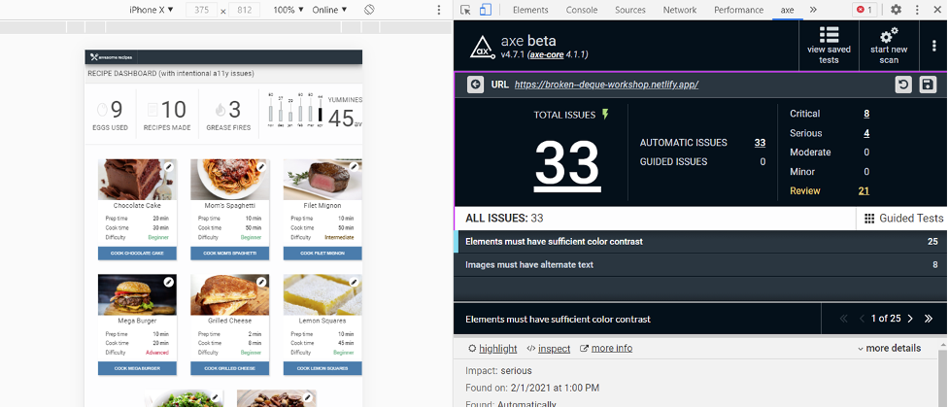Click Review count 21
Image resolution: width=949 pixels, height=408 pixels.
coord(864,191)
